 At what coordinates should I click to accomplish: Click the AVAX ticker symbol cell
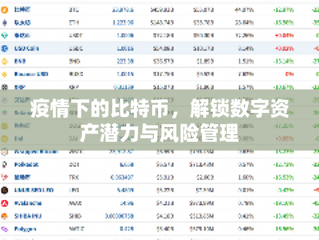point(75,204)
